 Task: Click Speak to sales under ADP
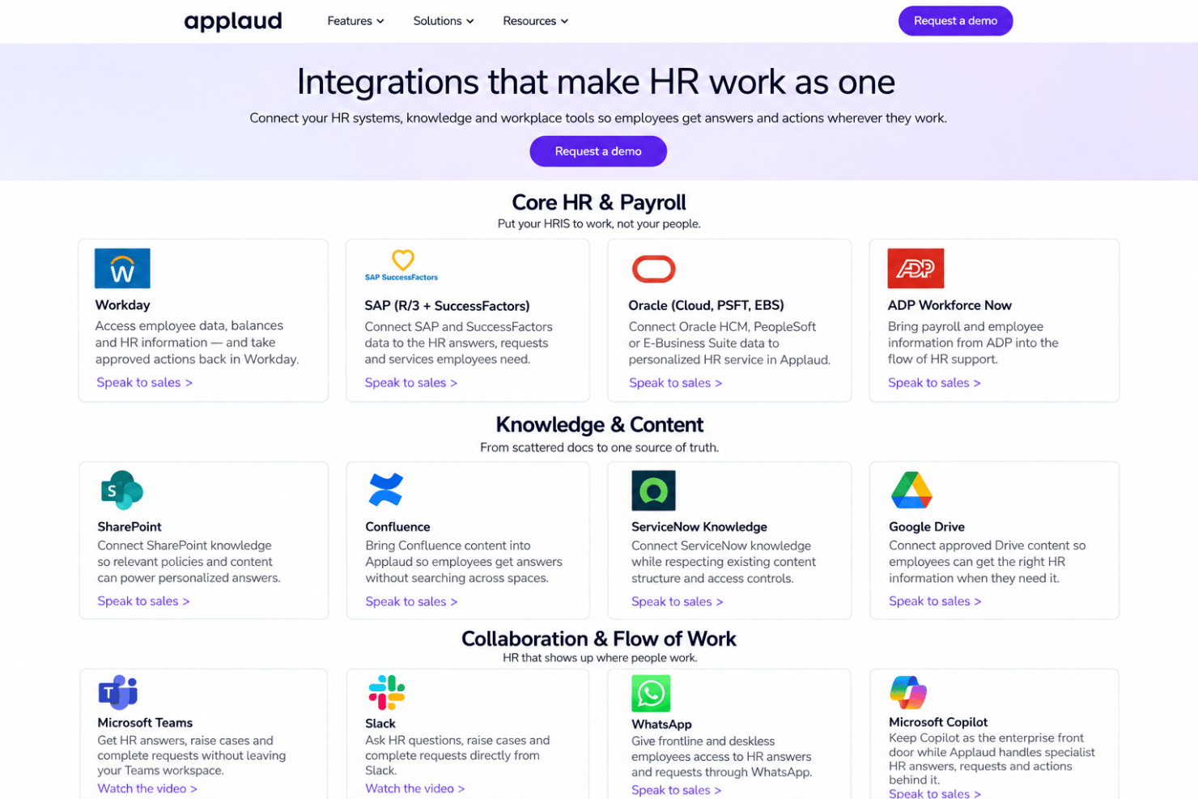tap(934, 383)
